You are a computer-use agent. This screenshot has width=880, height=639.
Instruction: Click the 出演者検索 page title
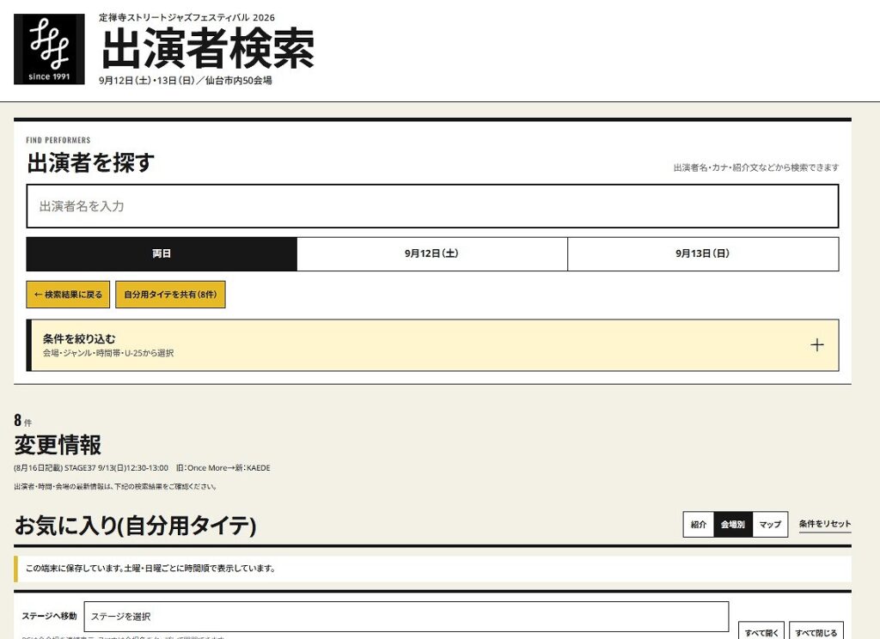207,49
